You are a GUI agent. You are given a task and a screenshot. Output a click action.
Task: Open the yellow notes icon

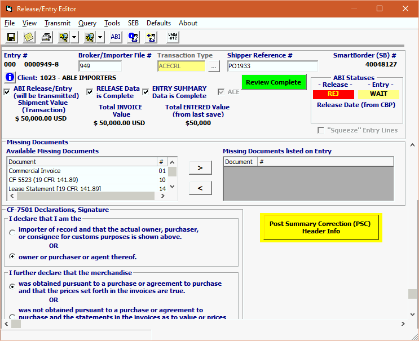(x=28, y=37)
